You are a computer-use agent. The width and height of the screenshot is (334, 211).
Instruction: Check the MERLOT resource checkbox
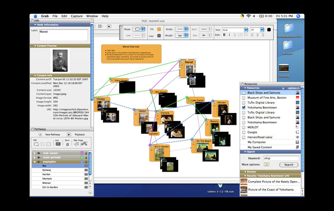coord(244,127)
